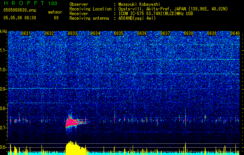
Task: Click the 0640 time marker
Action: (x=235, y=33)
